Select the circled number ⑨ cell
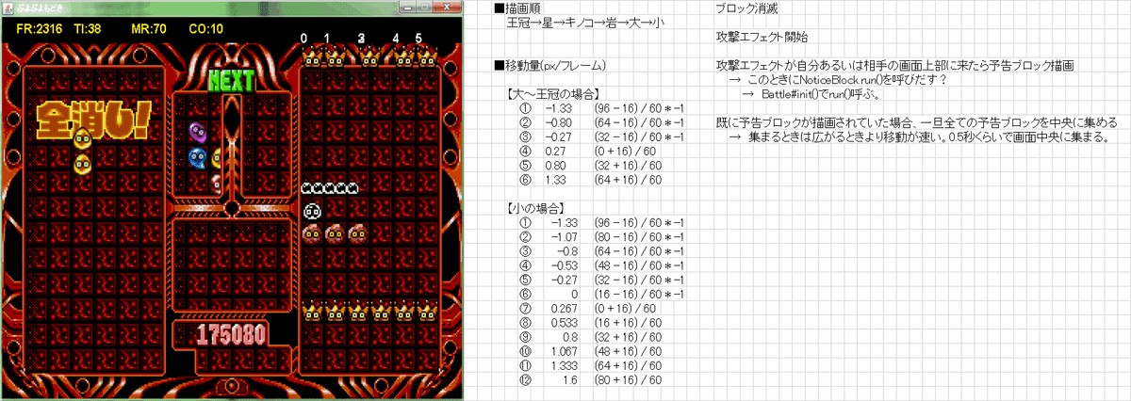The width and height of the screenshot is (1131, 401). (526, 335)
